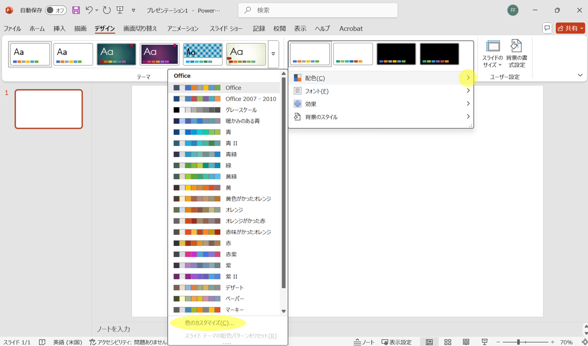Select the 赤紫 color palette
588x346 pixels.
(225, 254)
